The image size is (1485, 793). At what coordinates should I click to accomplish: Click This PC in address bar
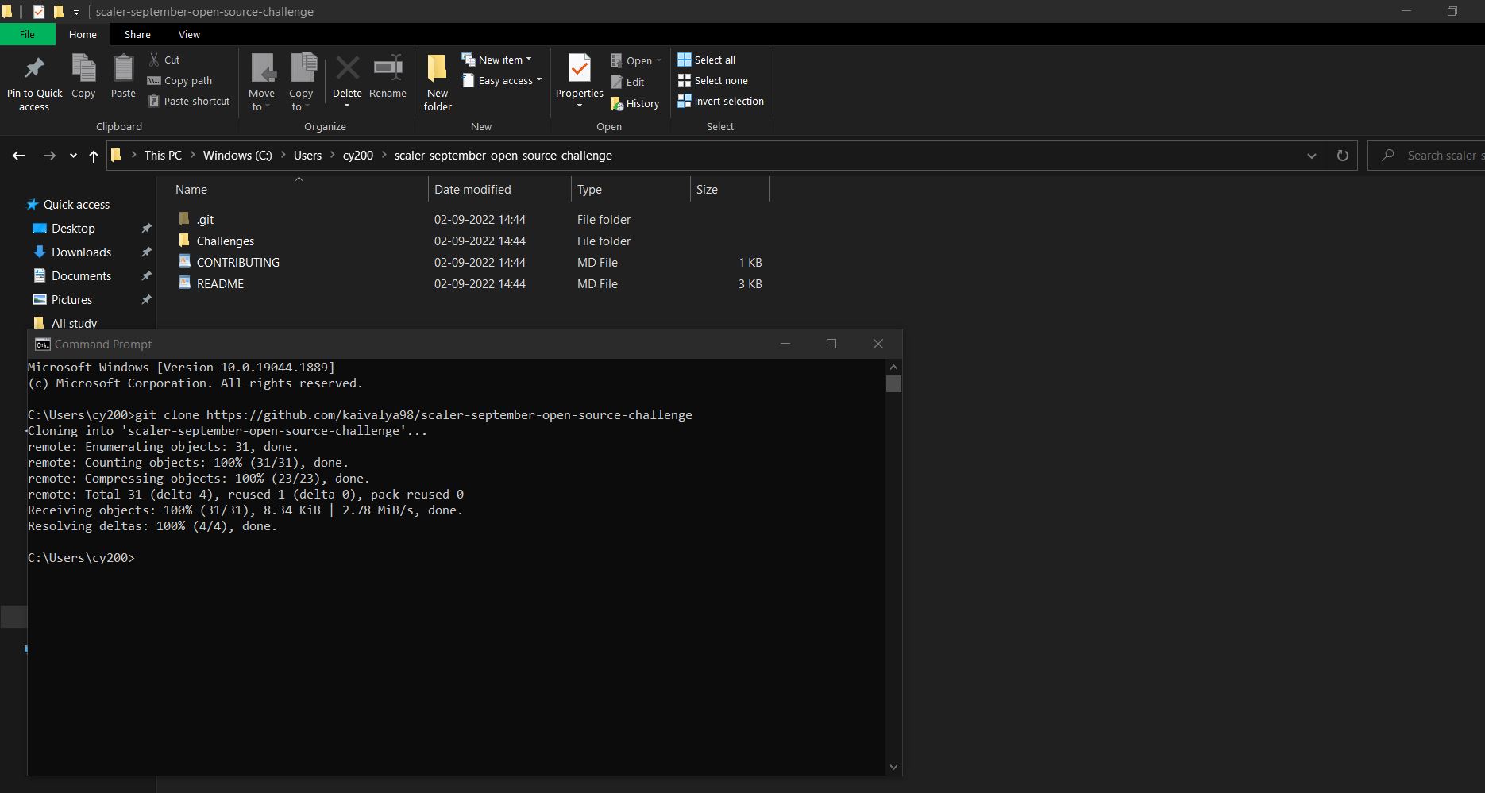163,156
